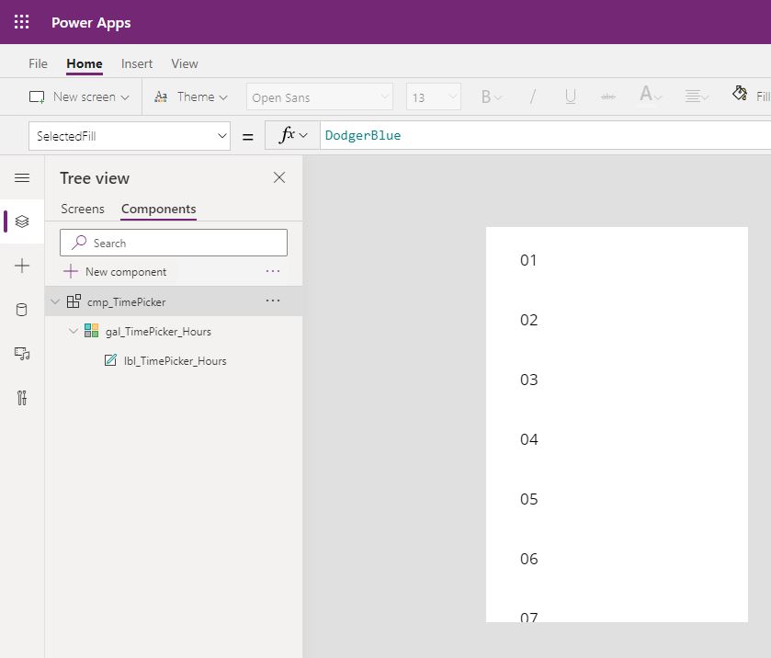Toggle the Strikethrough formatting button
Viewport: 771px width, 658px height.
[608, 96]
